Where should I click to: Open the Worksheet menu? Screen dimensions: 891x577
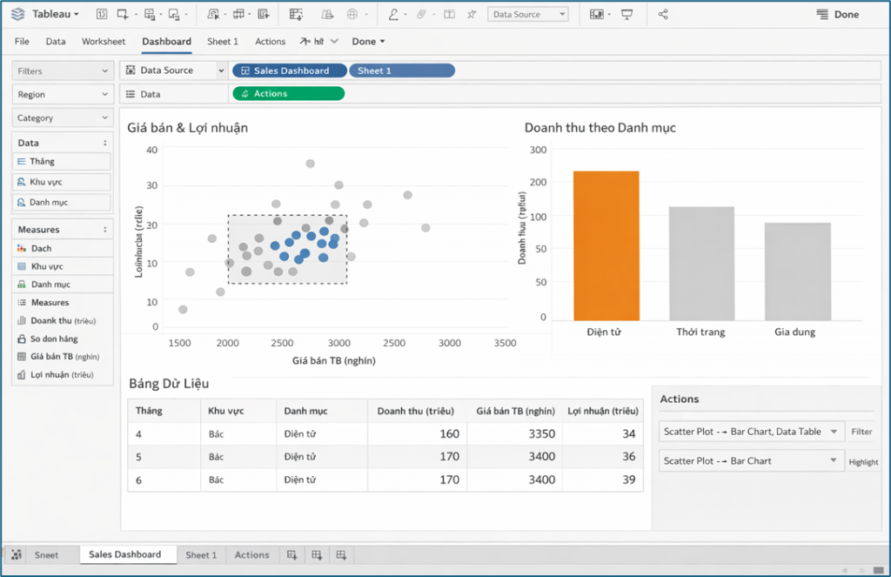[104, 41]
